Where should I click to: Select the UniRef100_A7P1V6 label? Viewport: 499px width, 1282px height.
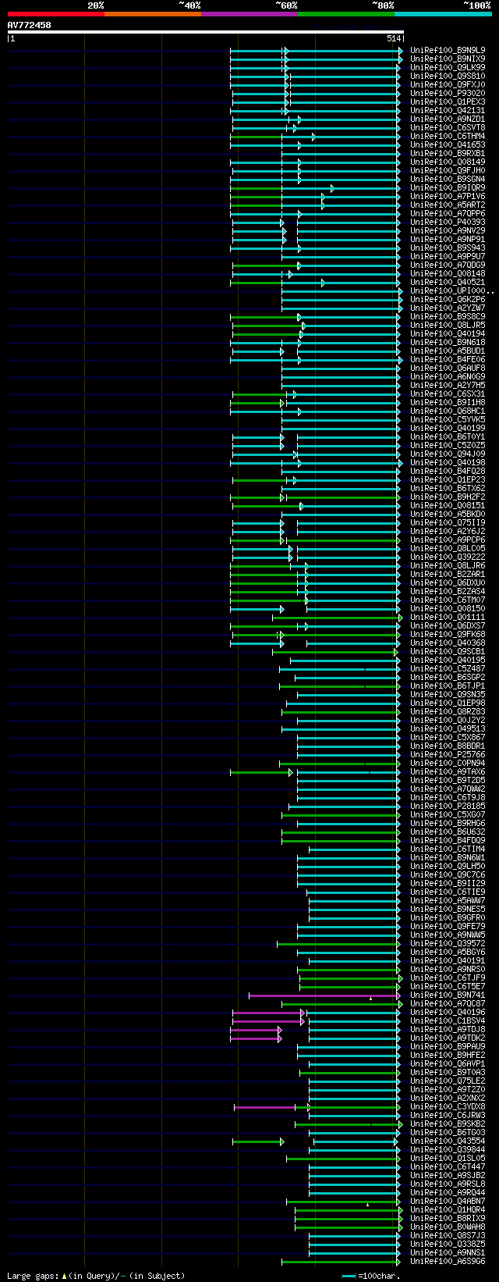[x=448, y=196]
